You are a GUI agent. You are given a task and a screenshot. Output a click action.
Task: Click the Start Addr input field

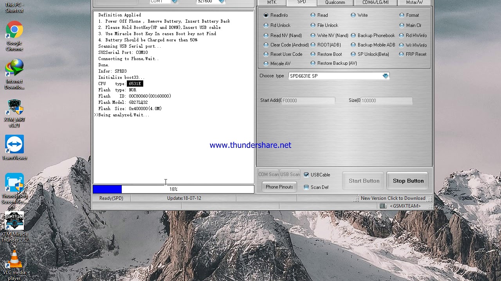click(308, 101)
